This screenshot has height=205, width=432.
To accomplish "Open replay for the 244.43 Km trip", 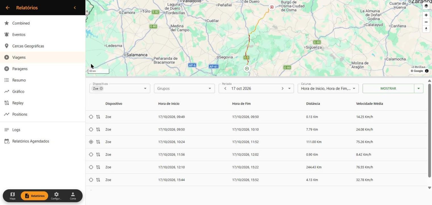I will (x=98, y=167).
